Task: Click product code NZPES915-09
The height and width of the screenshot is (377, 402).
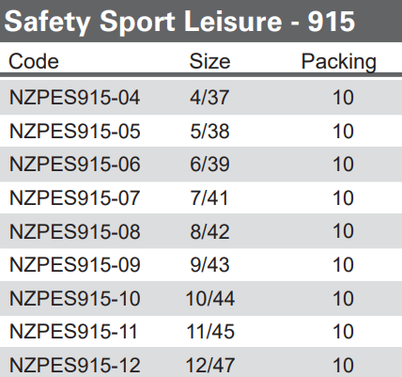Action: pos(75,265)
